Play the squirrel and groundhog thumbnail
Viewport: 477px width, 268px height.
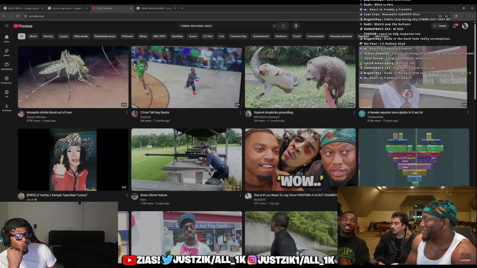tap(300, 77)
